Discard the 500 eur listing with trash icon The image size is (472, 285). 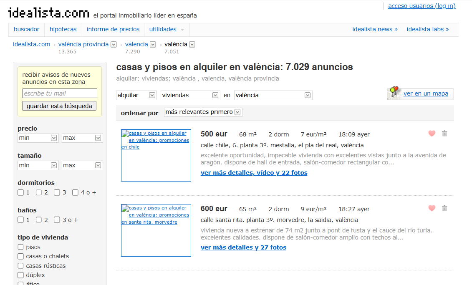pyautogui.click(x=444, y=134)
